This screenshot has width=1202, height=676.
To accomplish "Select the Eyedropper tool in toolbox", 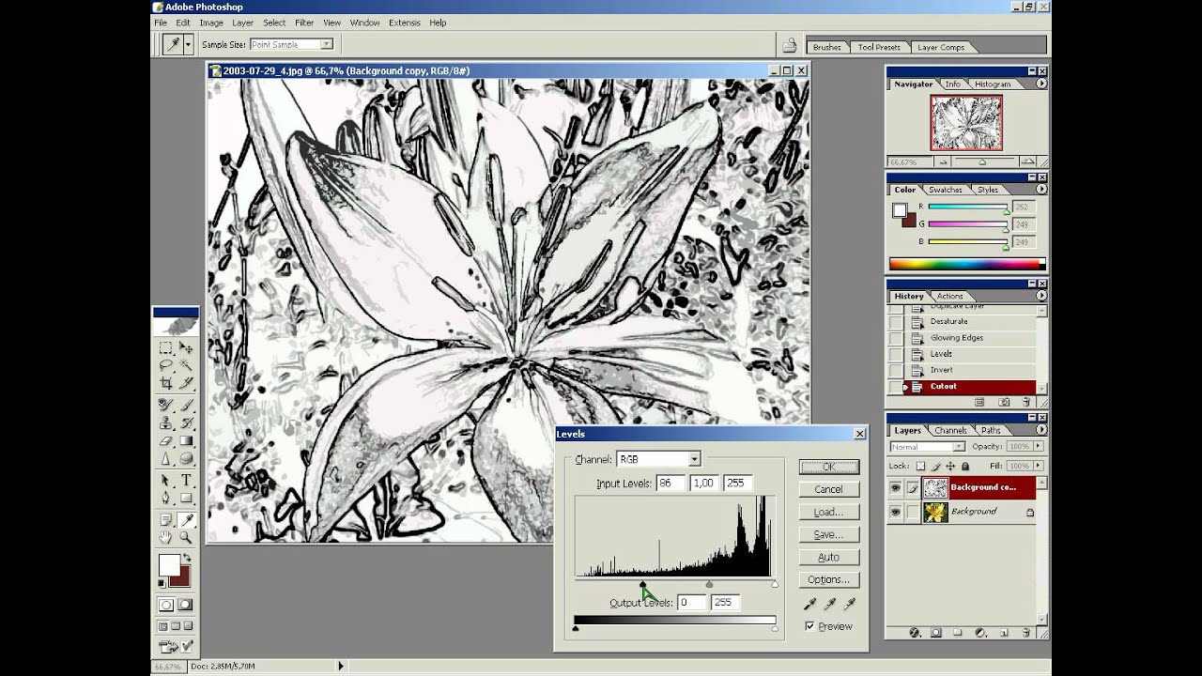I will (186, 519).
